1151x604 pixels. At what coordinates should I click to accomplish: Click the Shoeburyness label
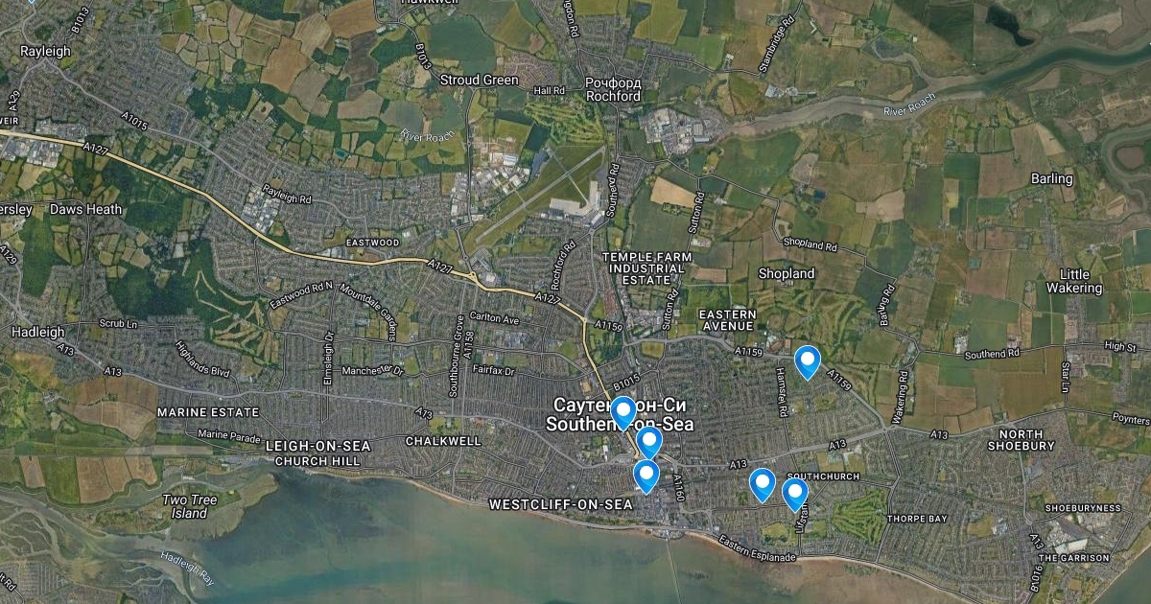[x=1082, y=508]
